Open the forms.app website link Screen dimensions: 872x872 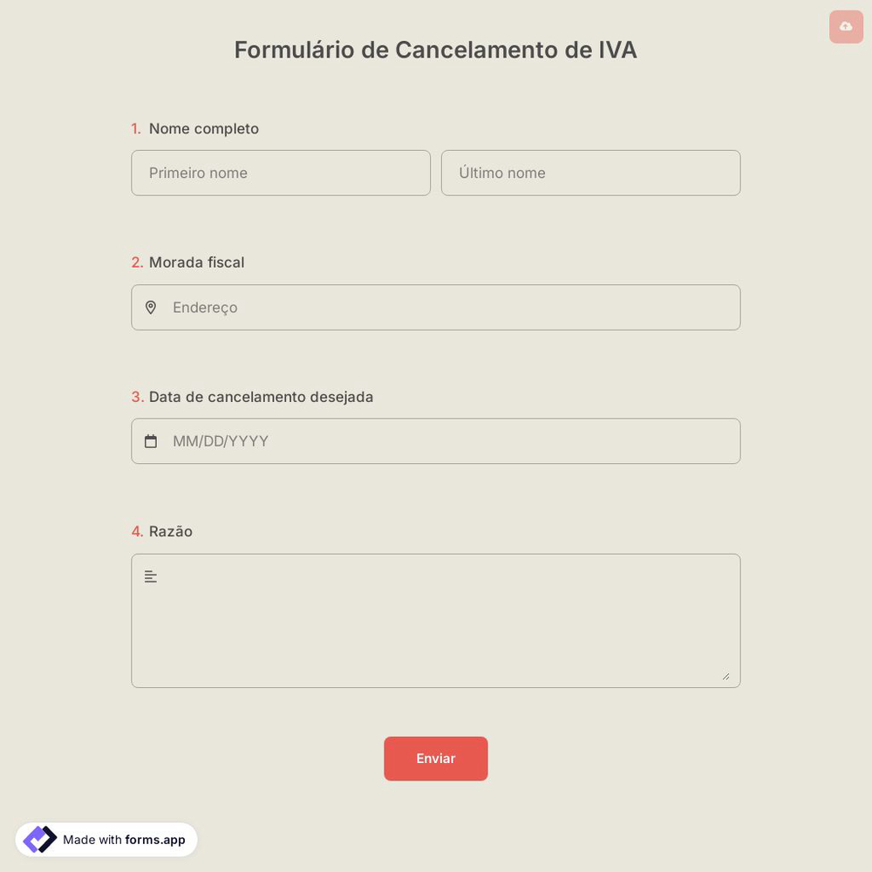click(x=153, y=840)
